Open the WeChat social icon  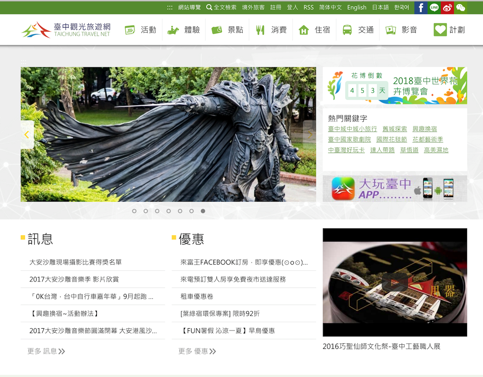point(461,7)
